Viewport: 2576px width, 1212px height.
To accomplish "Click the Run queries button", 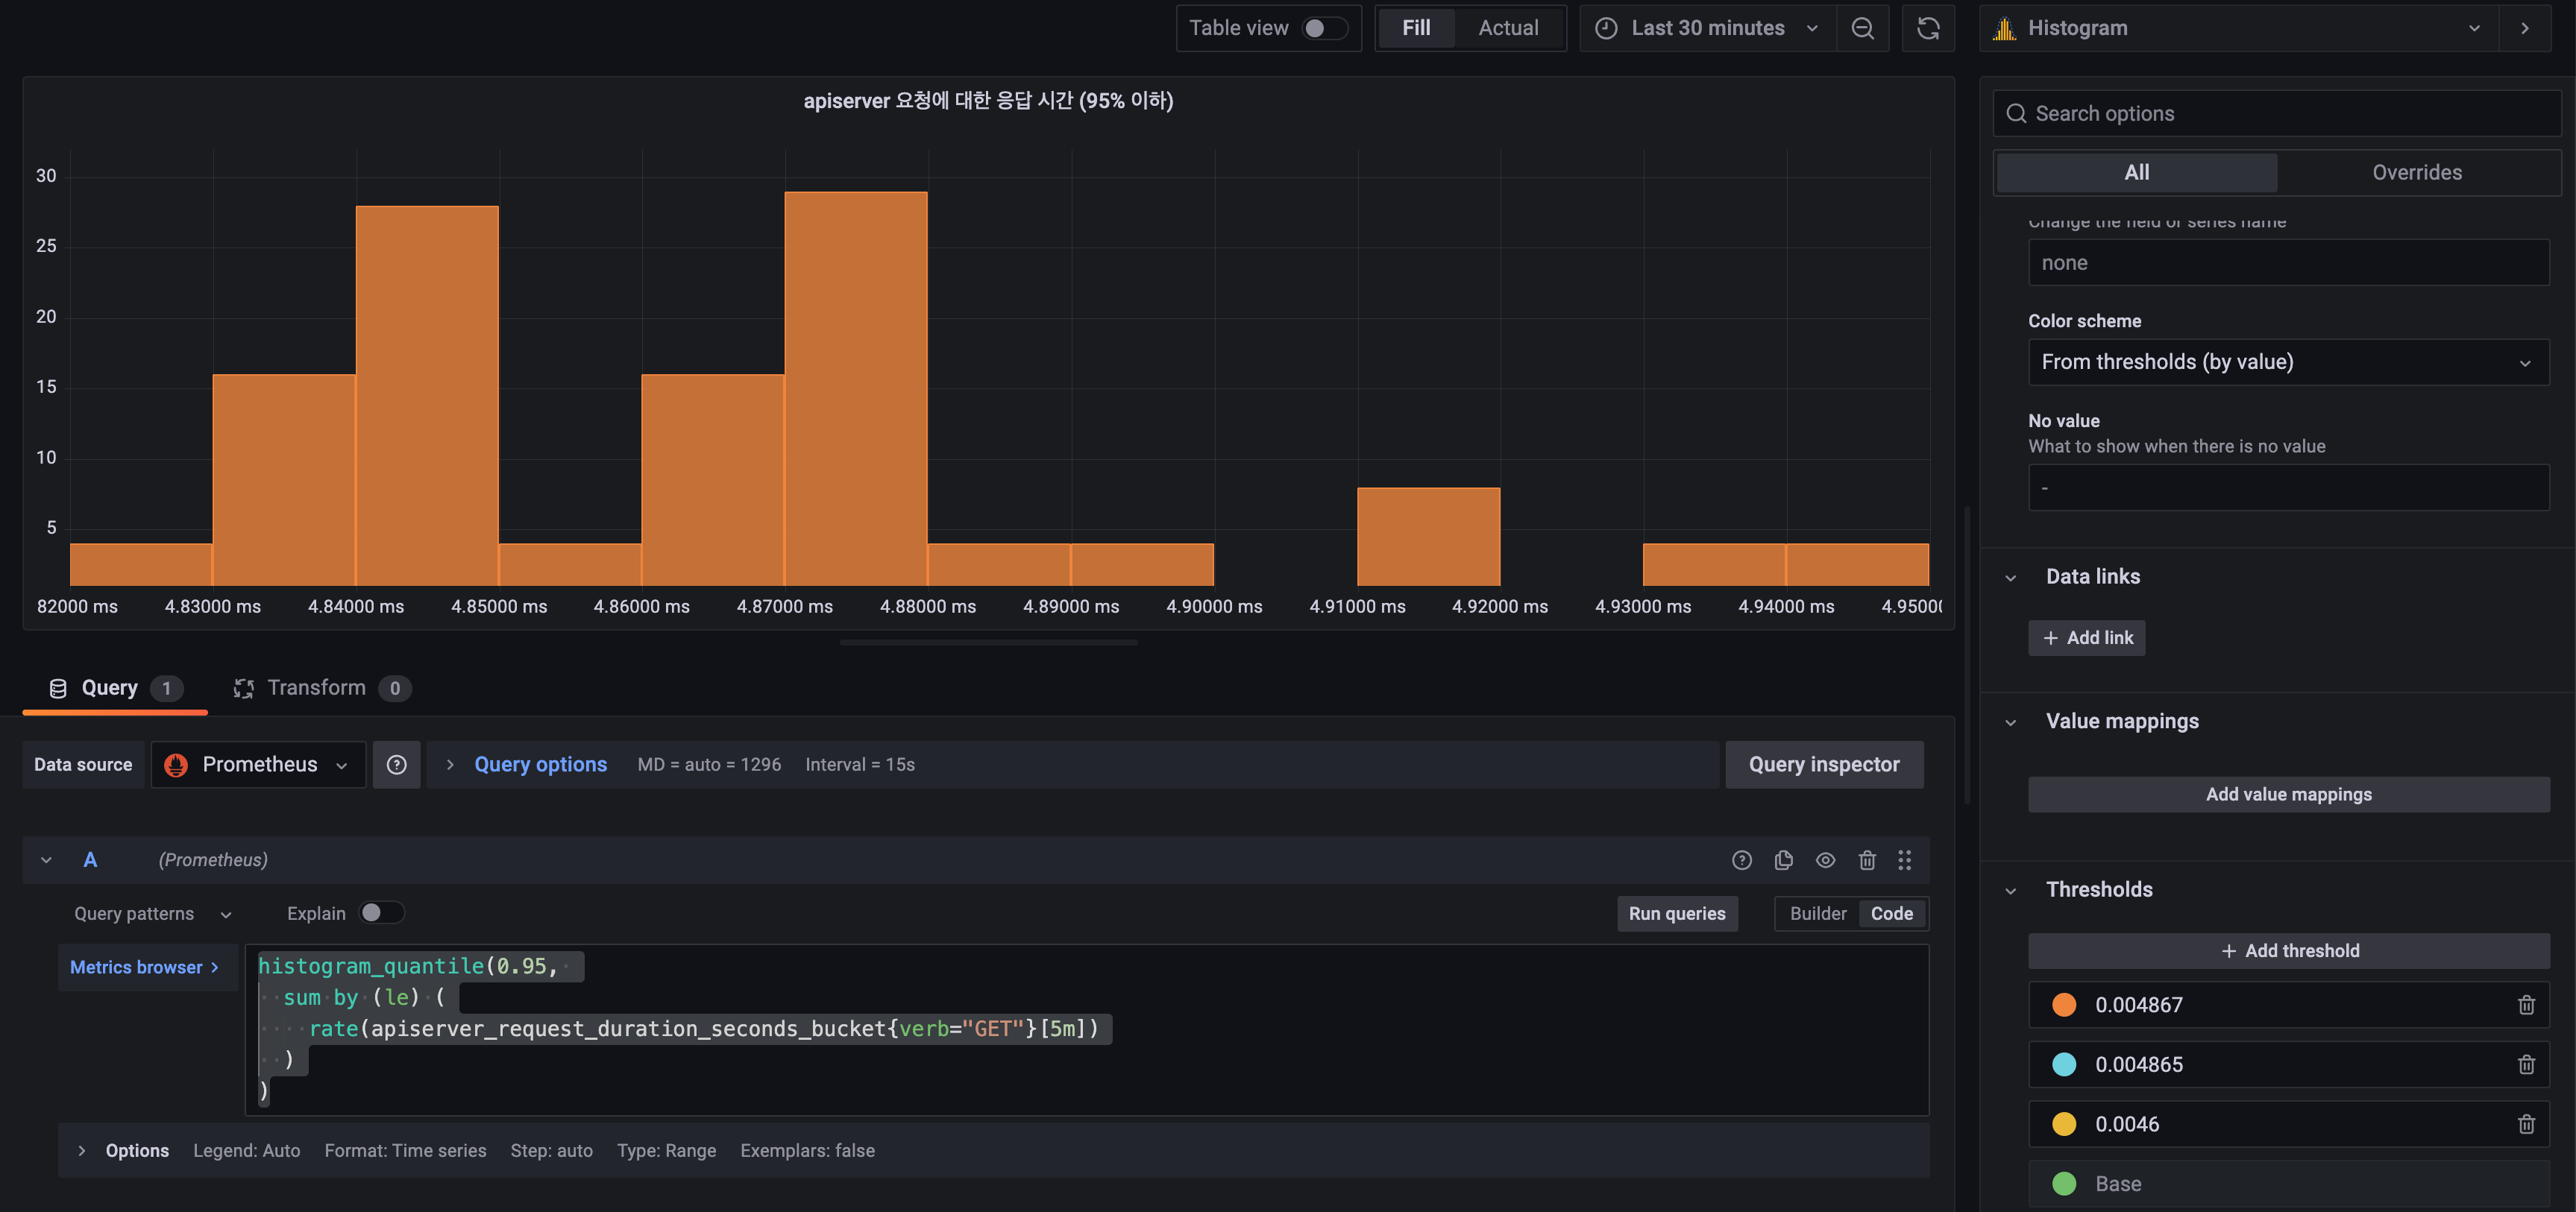I will [1677, 913].
